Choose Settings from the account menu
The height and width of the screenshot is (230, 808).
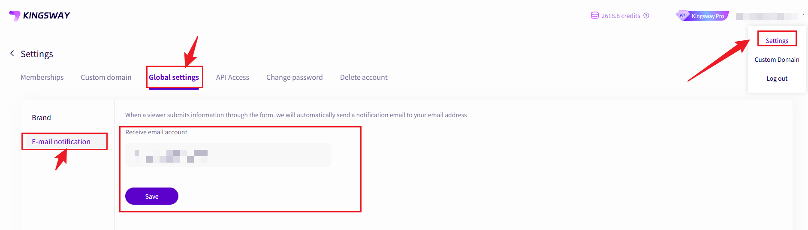coord(777,41)
